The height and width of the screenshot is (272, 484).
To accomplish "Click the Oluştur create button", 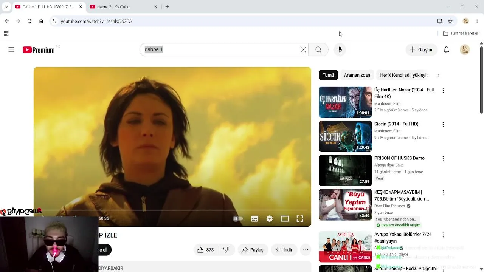I will pyautogui.click(x=422, y=50).
